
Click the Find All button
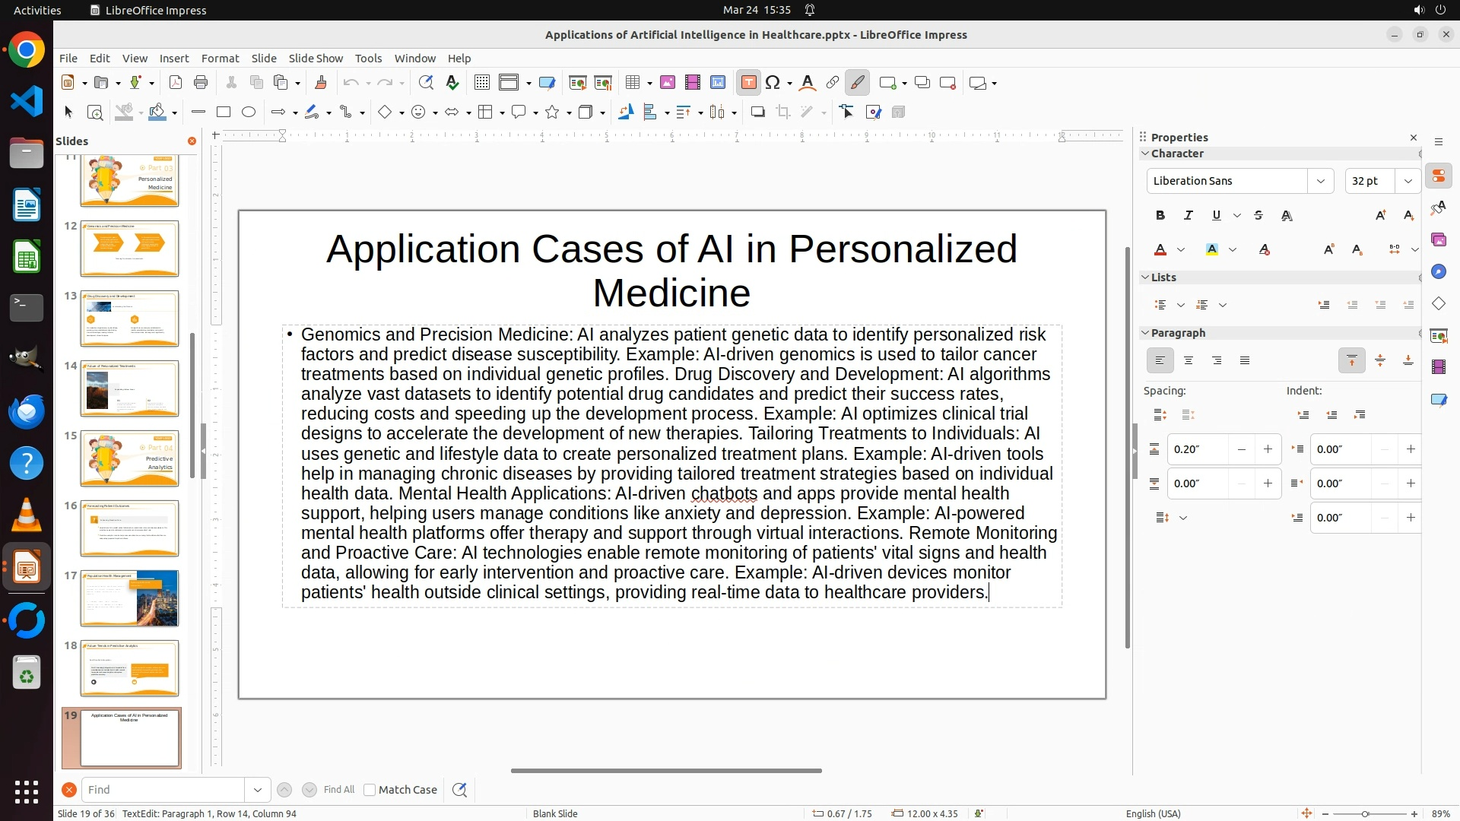tap(338, 790)
